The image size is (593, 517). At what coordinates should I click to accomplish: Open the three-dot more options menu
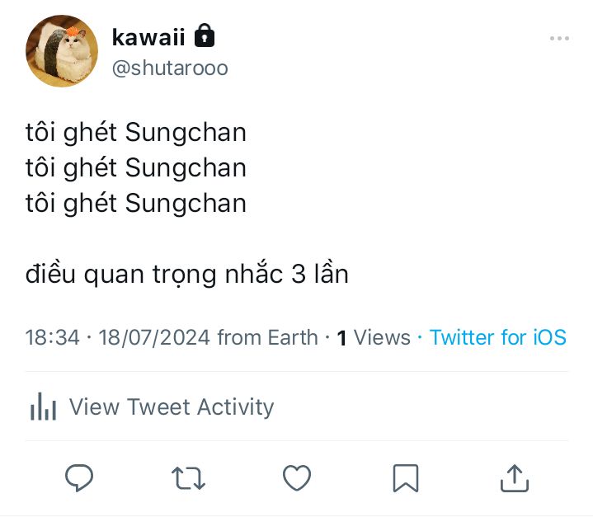pos(559,39)
